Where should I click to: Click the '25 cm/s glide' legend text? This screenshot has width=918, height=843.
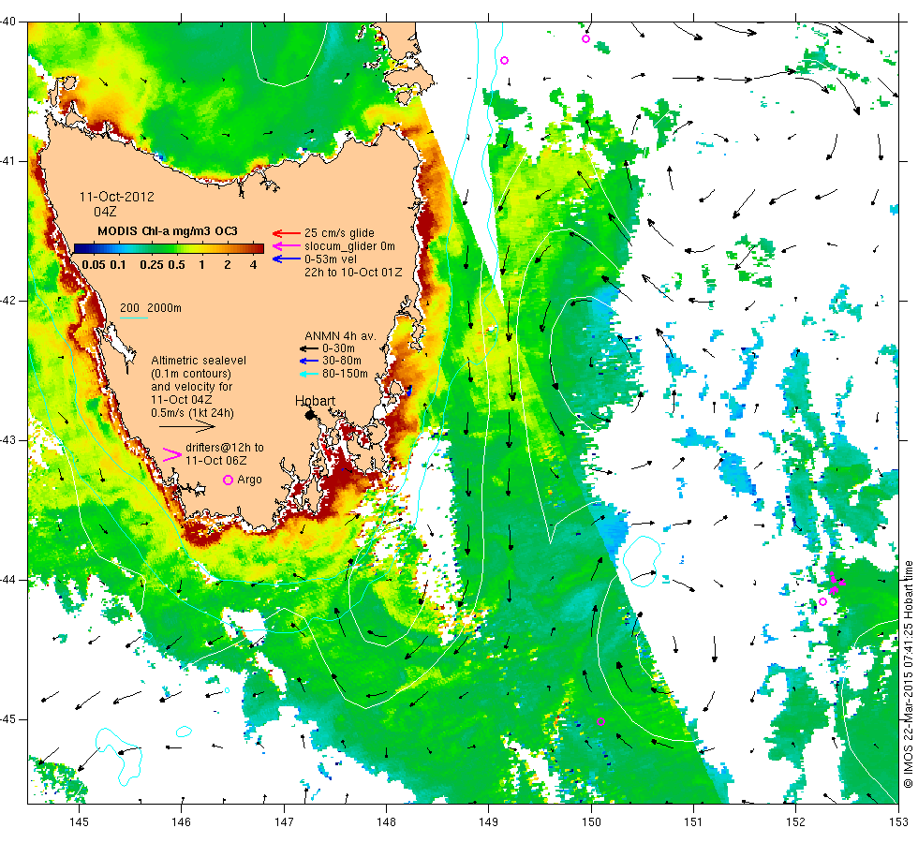[339, 233]
